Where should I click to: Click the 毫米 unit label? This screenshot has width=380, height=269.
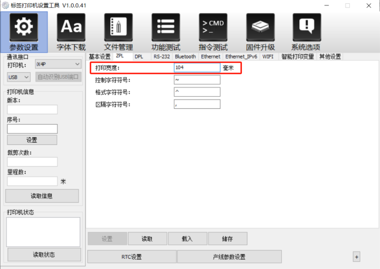click(x=228, y=68)
